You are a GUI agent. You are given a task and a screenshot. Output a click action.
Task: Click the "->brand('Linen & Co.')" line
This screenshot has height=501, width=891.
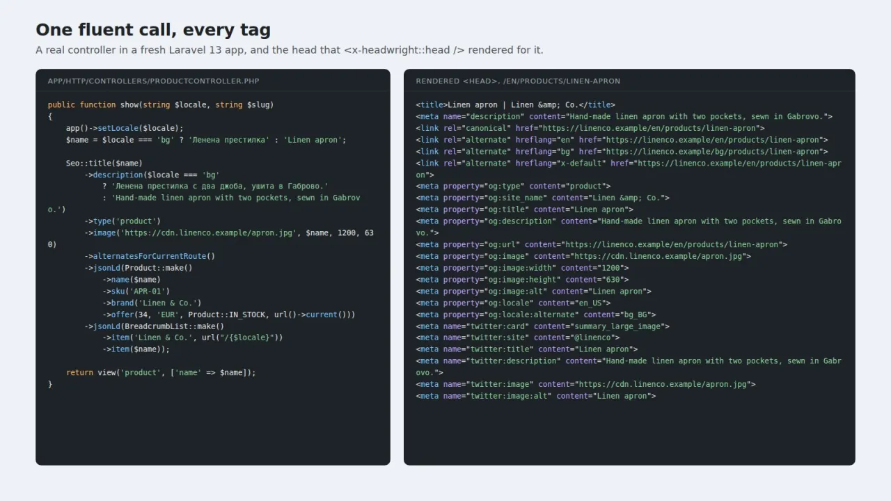coord(152,303)
